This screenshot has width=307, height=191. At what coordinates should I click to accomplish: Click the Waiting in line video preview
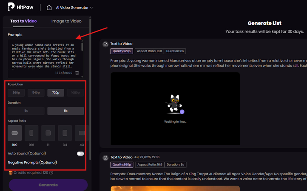[x=175, y=109]
